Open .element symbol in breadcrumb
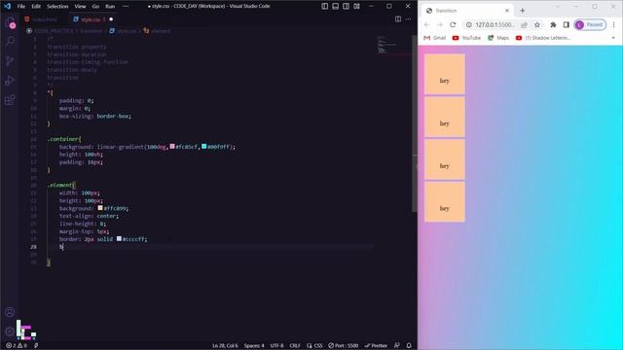This screenshot has width=623, height=350. click(x=158, y=31)
